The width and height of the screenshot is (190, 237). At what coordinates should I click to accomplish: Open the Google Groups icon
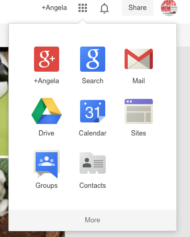(x=47, y=164)
